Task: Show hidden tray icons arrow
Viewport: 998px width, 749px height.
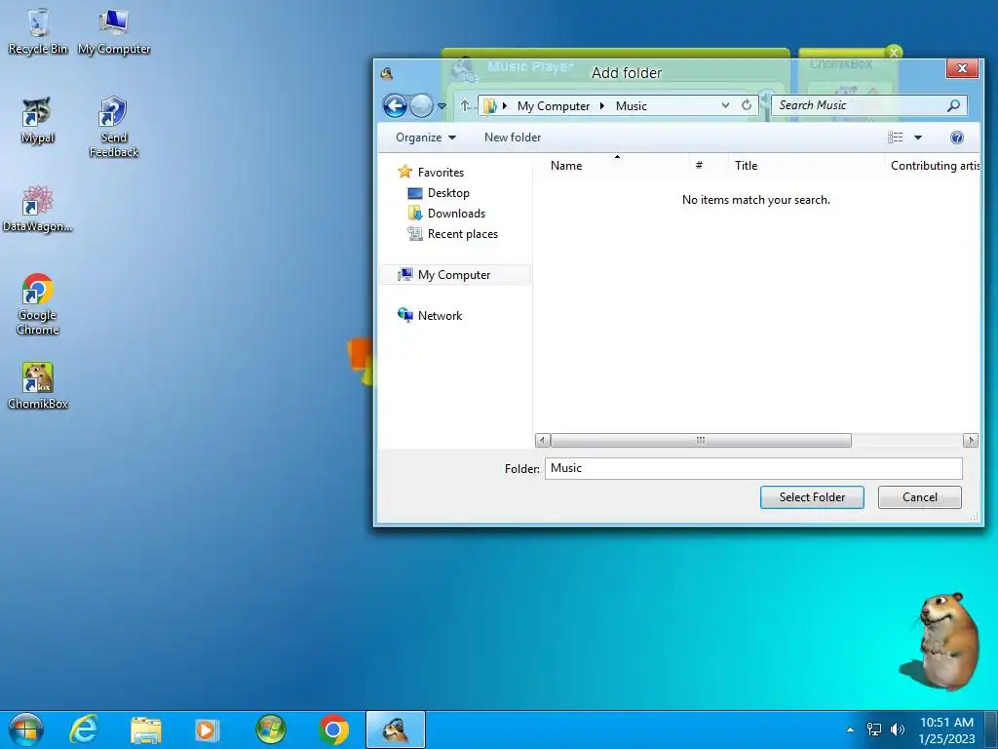Action: pyautogui.click(x=850, y=729)
